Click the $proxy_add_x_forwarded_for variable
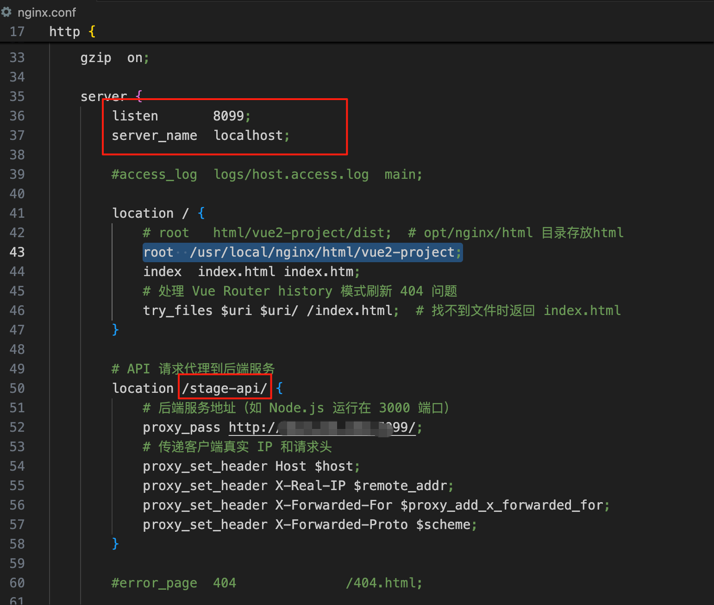Screen dimensions: 714x605 point(502,505)
